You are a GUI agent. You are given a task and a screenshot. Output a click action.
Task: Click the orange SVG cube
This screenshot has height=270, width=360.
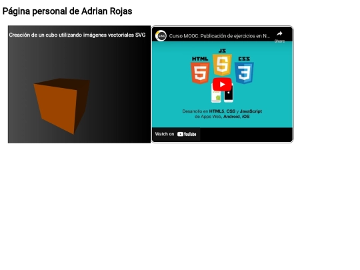coord(62,106)
